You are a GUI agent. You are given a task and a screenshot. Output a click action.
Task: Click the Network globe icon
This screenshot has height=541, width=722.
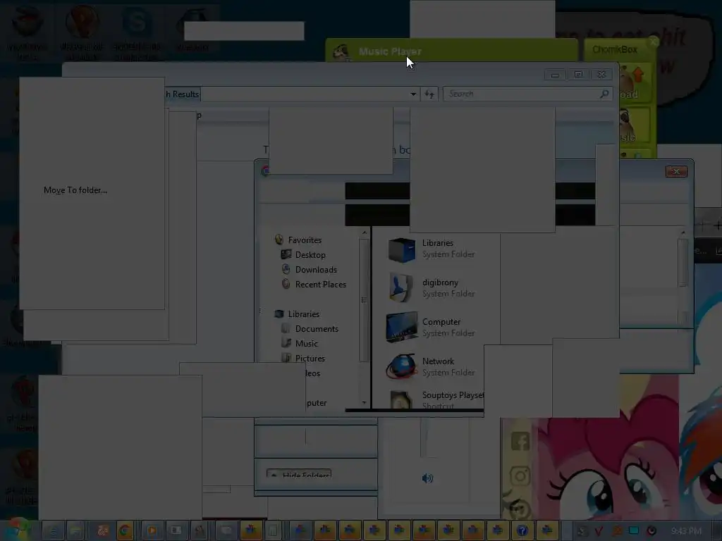pos(401,366)
